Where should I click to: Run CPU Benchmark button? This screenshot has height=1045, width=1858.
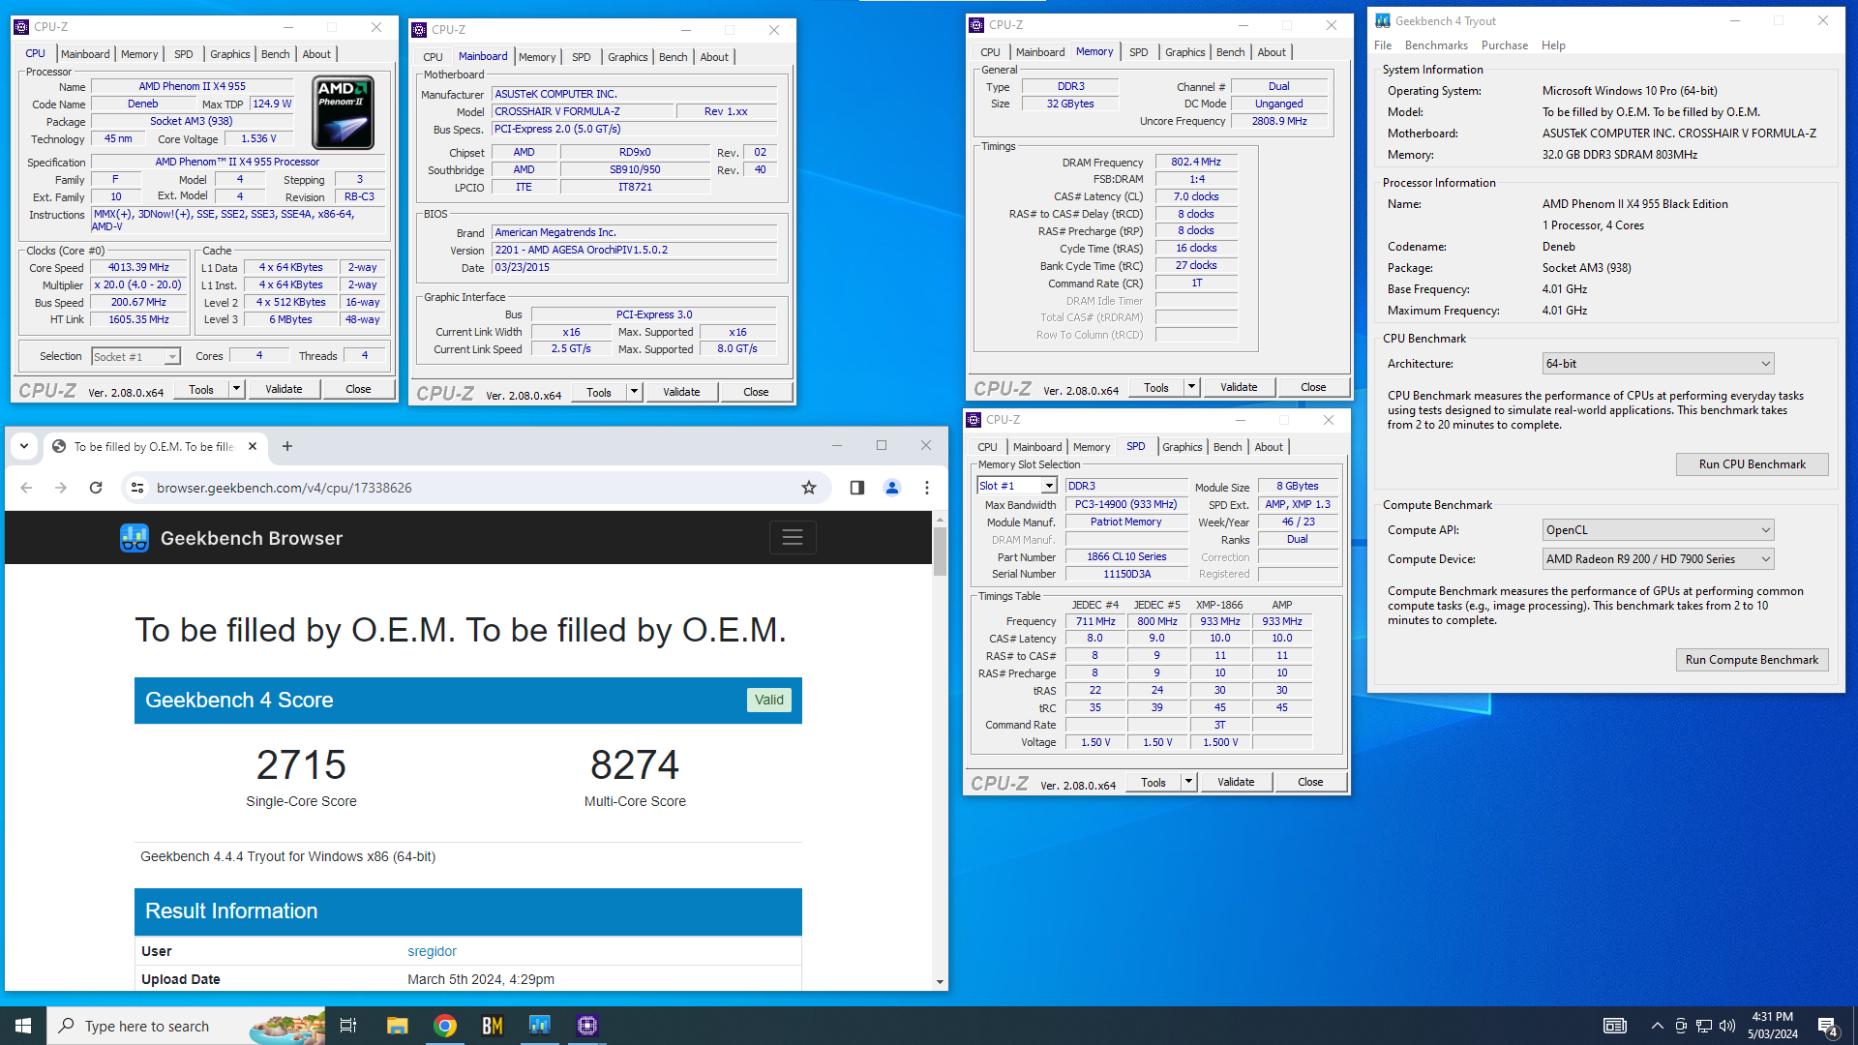(1753, 464)
